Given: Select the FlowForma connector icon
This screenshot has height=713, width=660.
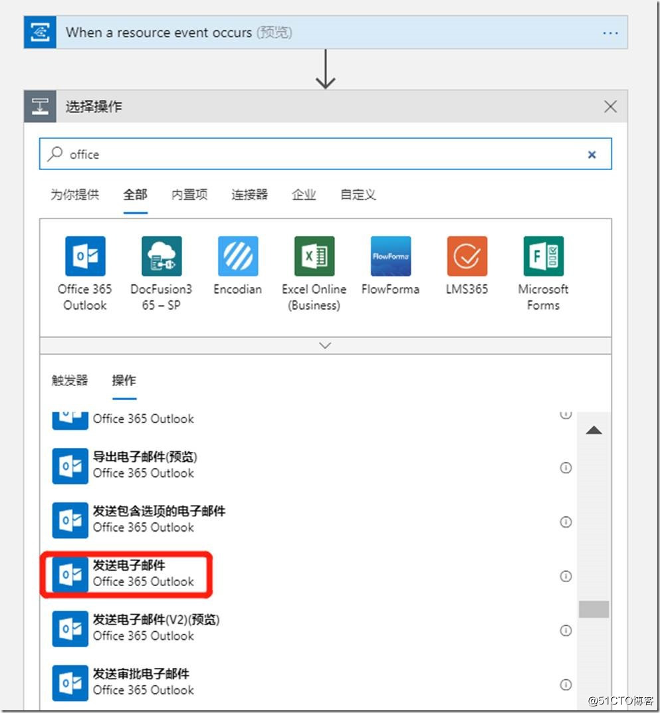Looking at the screenshot, I should (x=391, y=256).
